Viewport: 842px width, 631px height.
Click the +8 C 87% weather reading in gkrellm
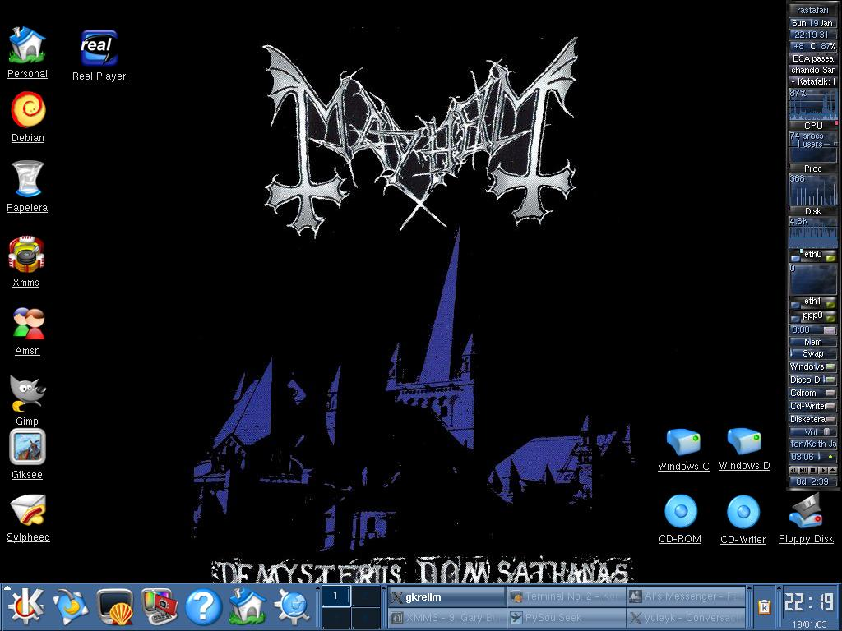point(812,46)
